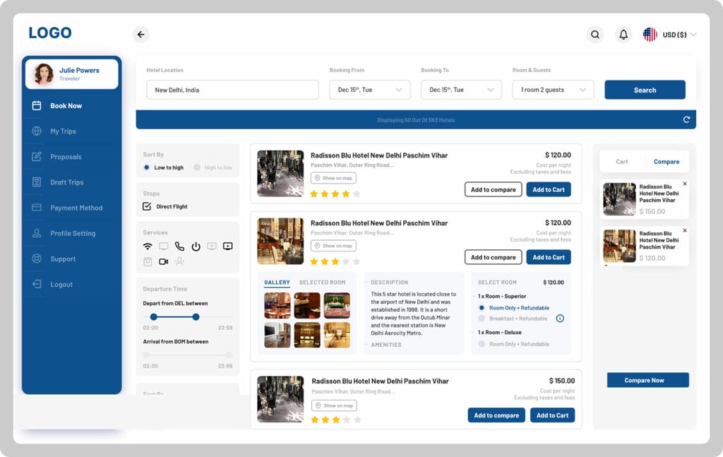Switch to the Selected Room tab
The width and height of the screenshot is (723, 457).
pyautogui.click(x=322, y=283)
